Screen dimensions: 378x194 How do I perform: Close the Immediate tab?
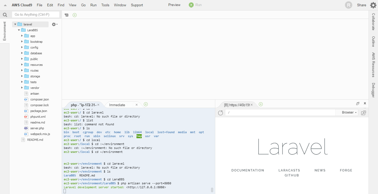click(x=136, y=105)
